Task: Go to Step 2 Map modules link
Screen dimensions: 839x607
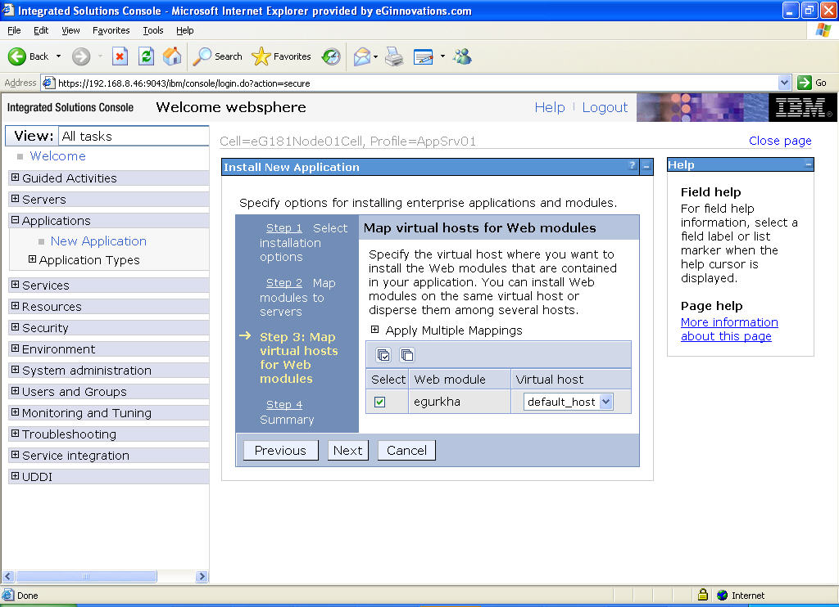Action: click(x=284, y=283)
